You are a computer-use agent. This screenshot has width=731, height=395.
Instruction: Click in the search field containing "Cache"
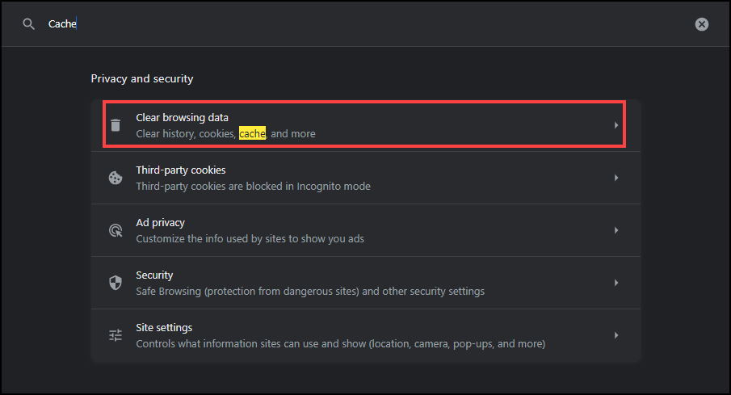pyautogui.click(x=323, y=24)
